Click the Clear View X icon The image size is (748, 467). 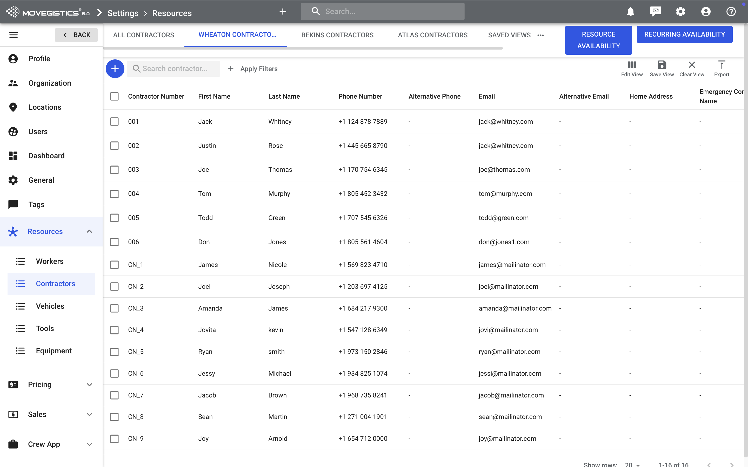692,65
